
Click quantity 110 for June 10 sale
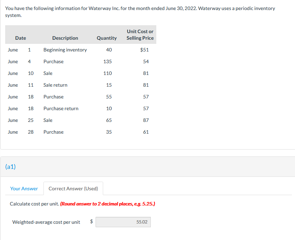[x=107, y=73]
